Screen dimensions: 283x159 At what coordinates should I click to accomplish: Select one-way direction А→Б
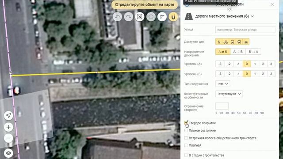238,52
